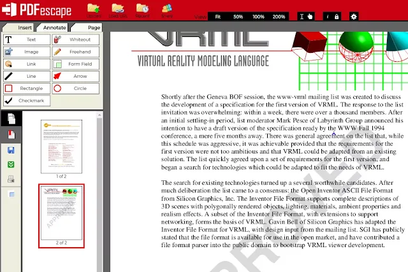
Task: Click the 'Virtual Reality Modeling Language' heading
Action: [x=203, y=61]
